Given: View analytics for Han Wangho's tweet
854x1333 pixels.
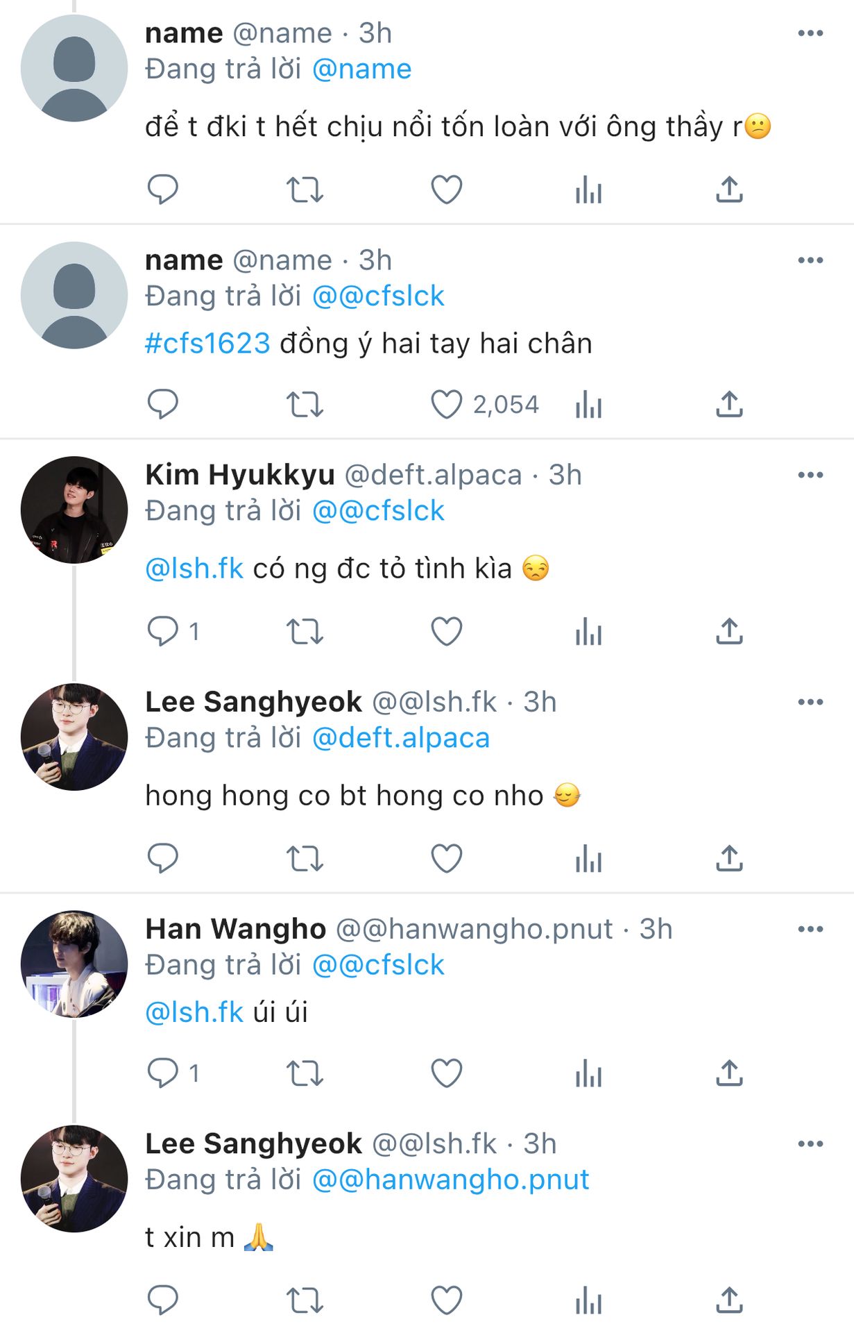Looking at the screenshot, I should point(588,1073).
